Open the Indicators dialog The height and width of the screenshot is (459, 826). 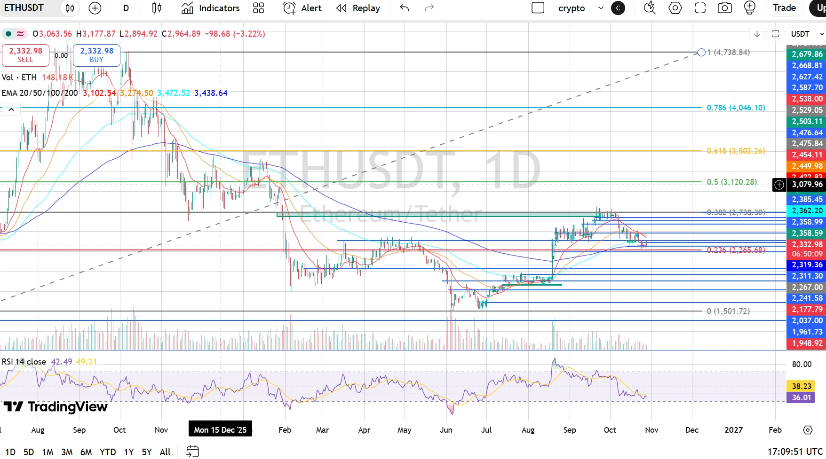(x=211, y=8)
